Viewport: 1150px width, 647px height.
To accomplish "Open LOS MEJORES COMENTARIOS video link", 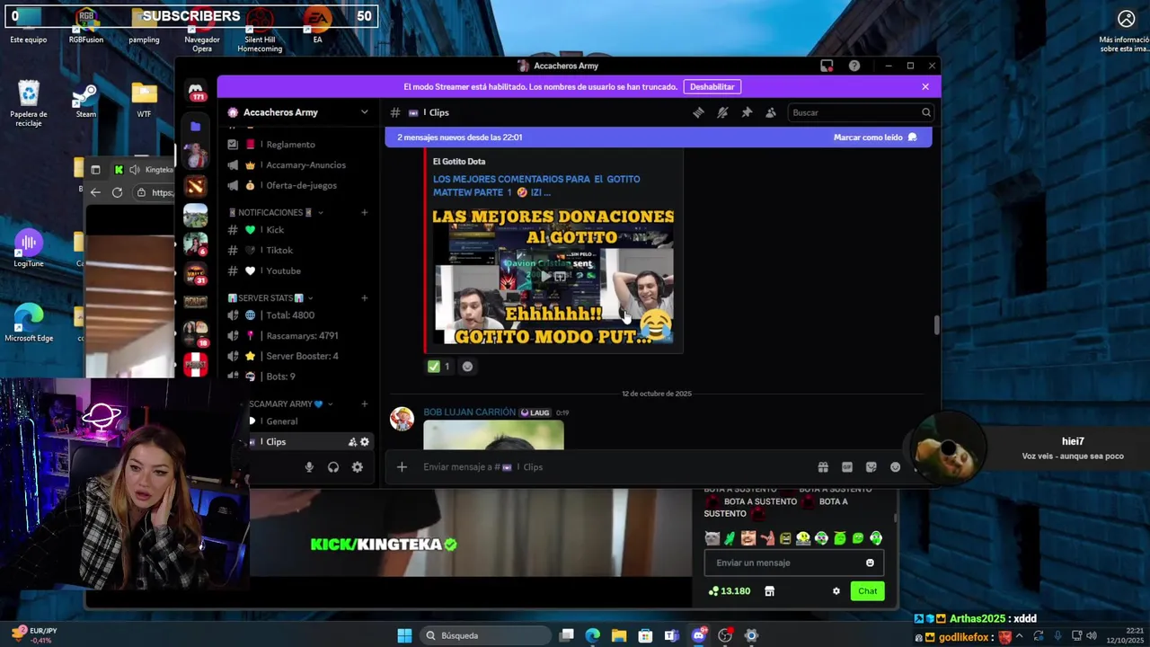I will [x=536, y=185].
